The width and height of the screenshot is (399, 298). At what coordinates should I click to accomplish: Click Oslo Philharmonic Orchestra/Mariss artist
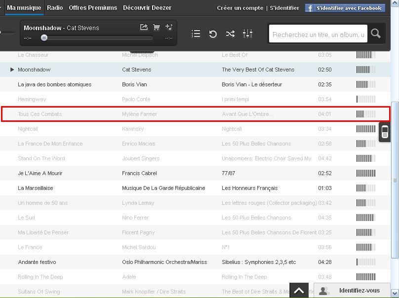coord(164,262)
